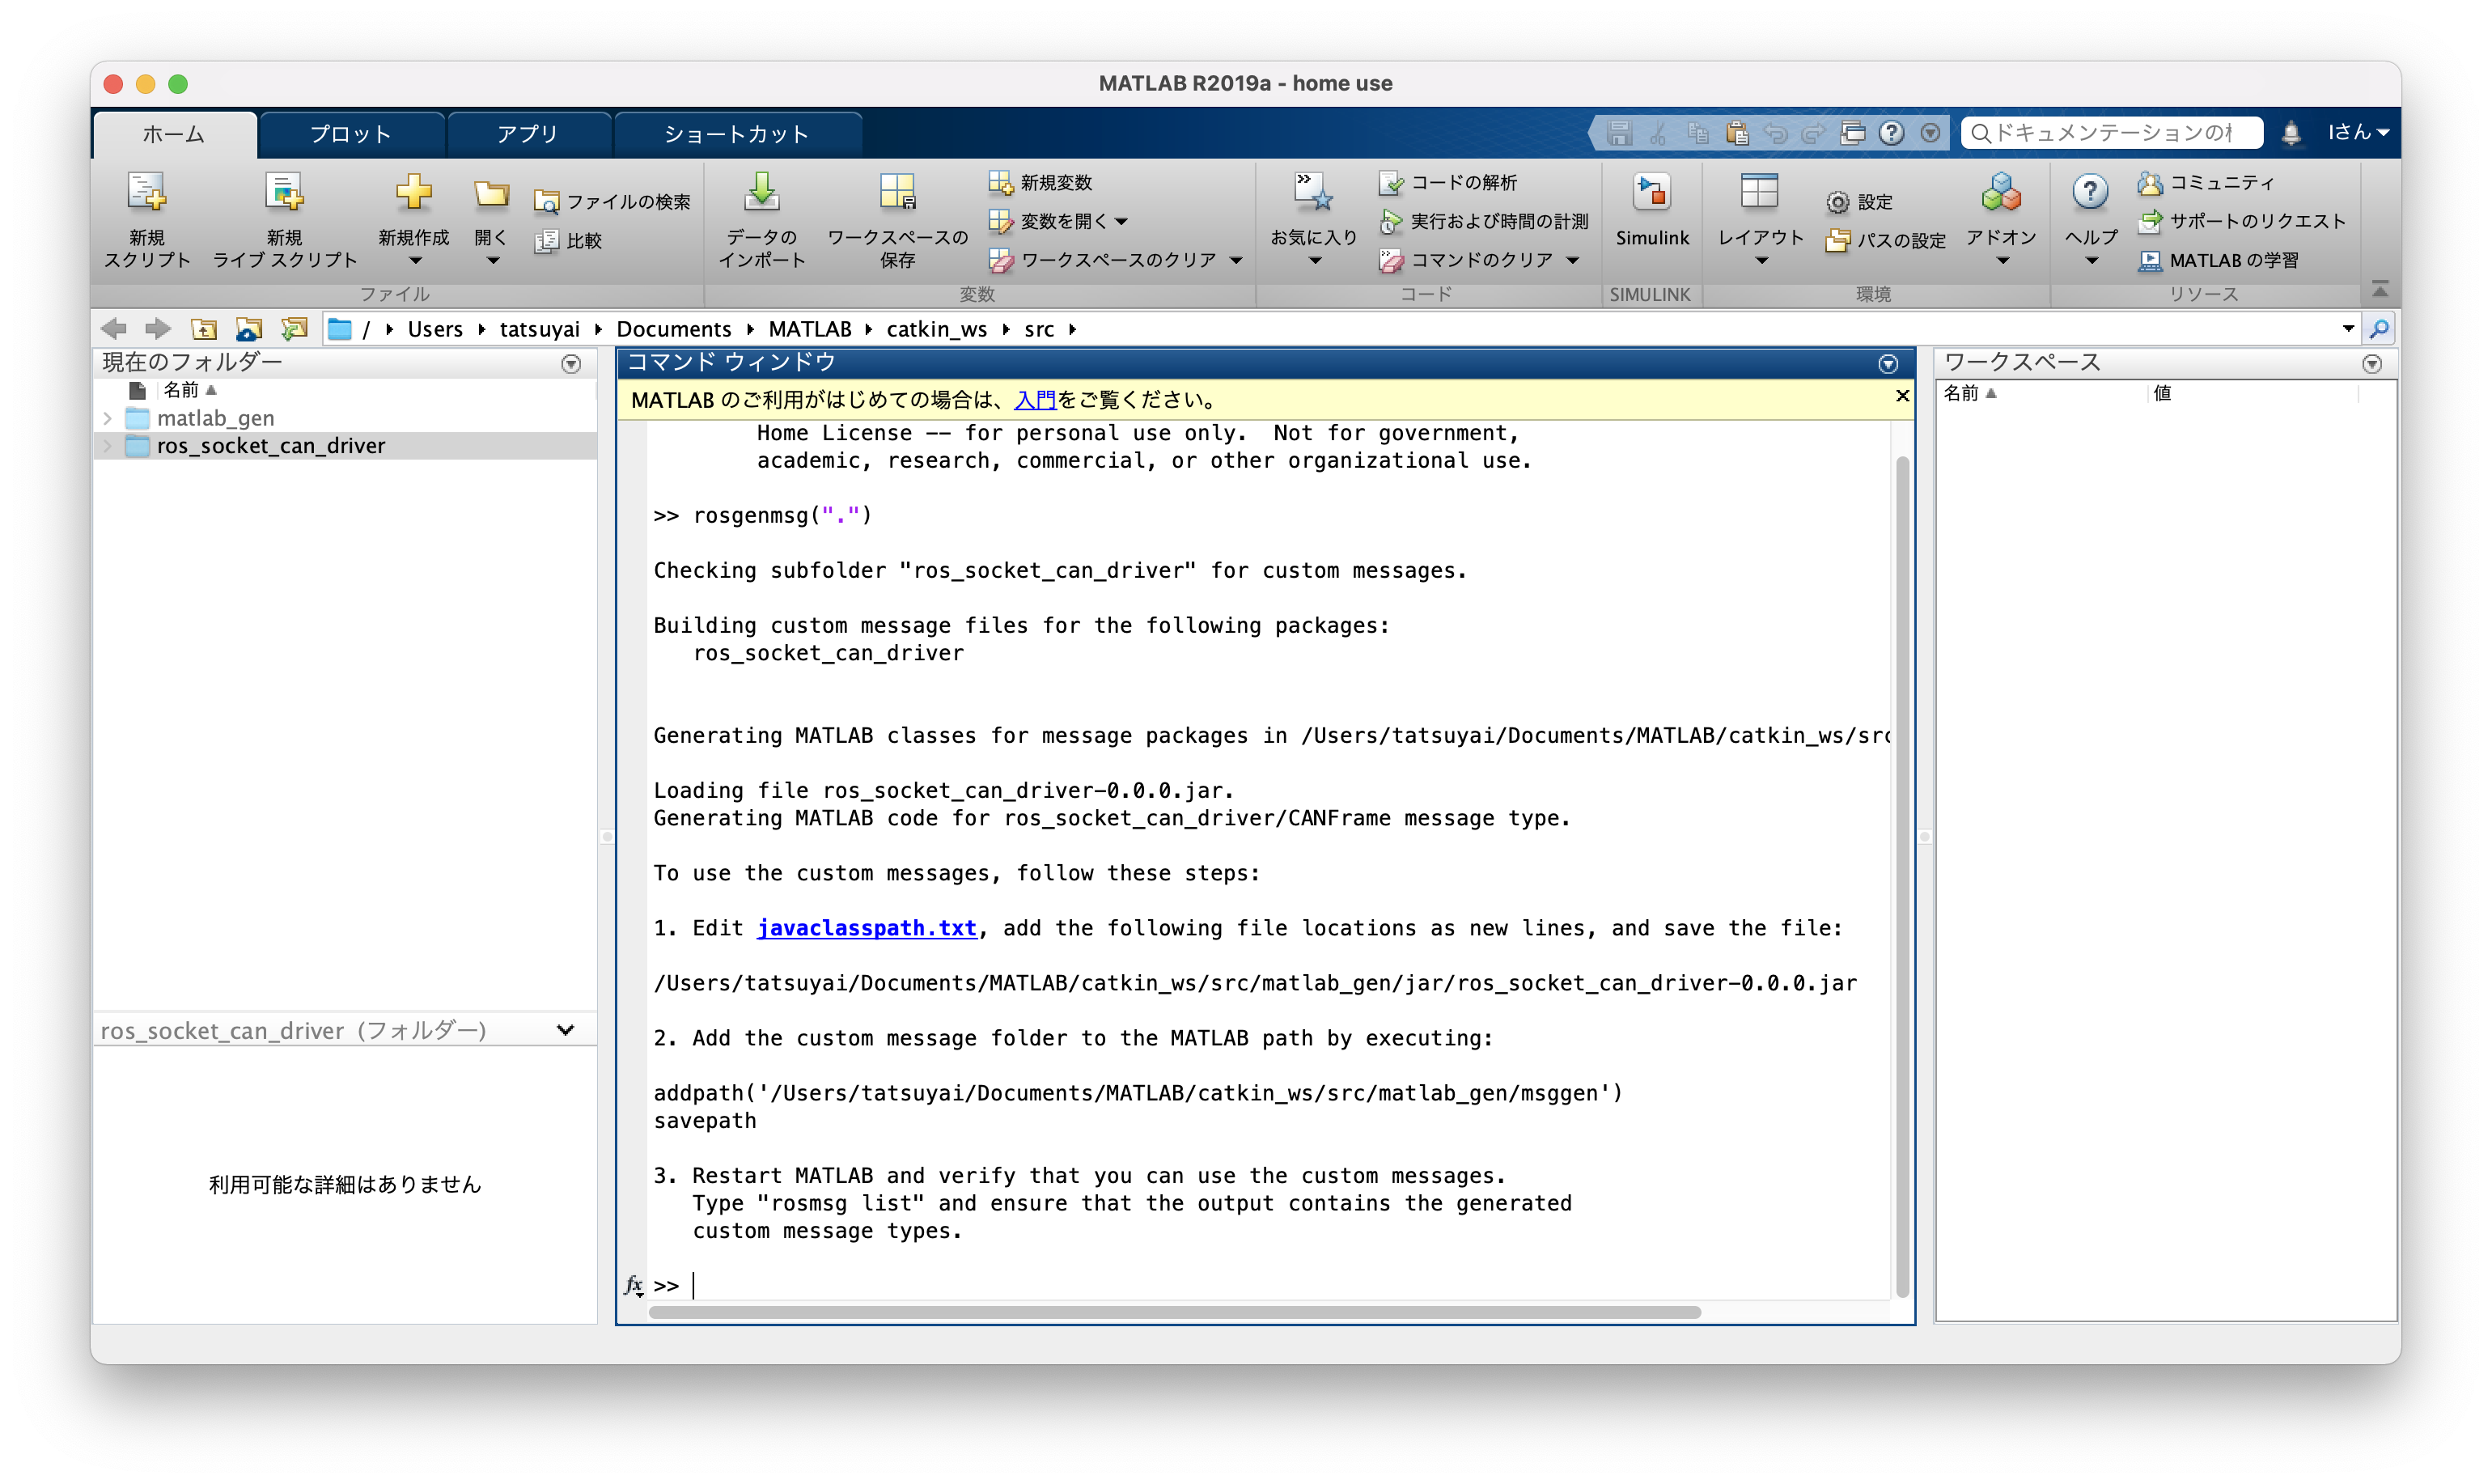Click the address bar search magnifier icon
Screen dimensions: 2492x1484
coord(2379,328)
